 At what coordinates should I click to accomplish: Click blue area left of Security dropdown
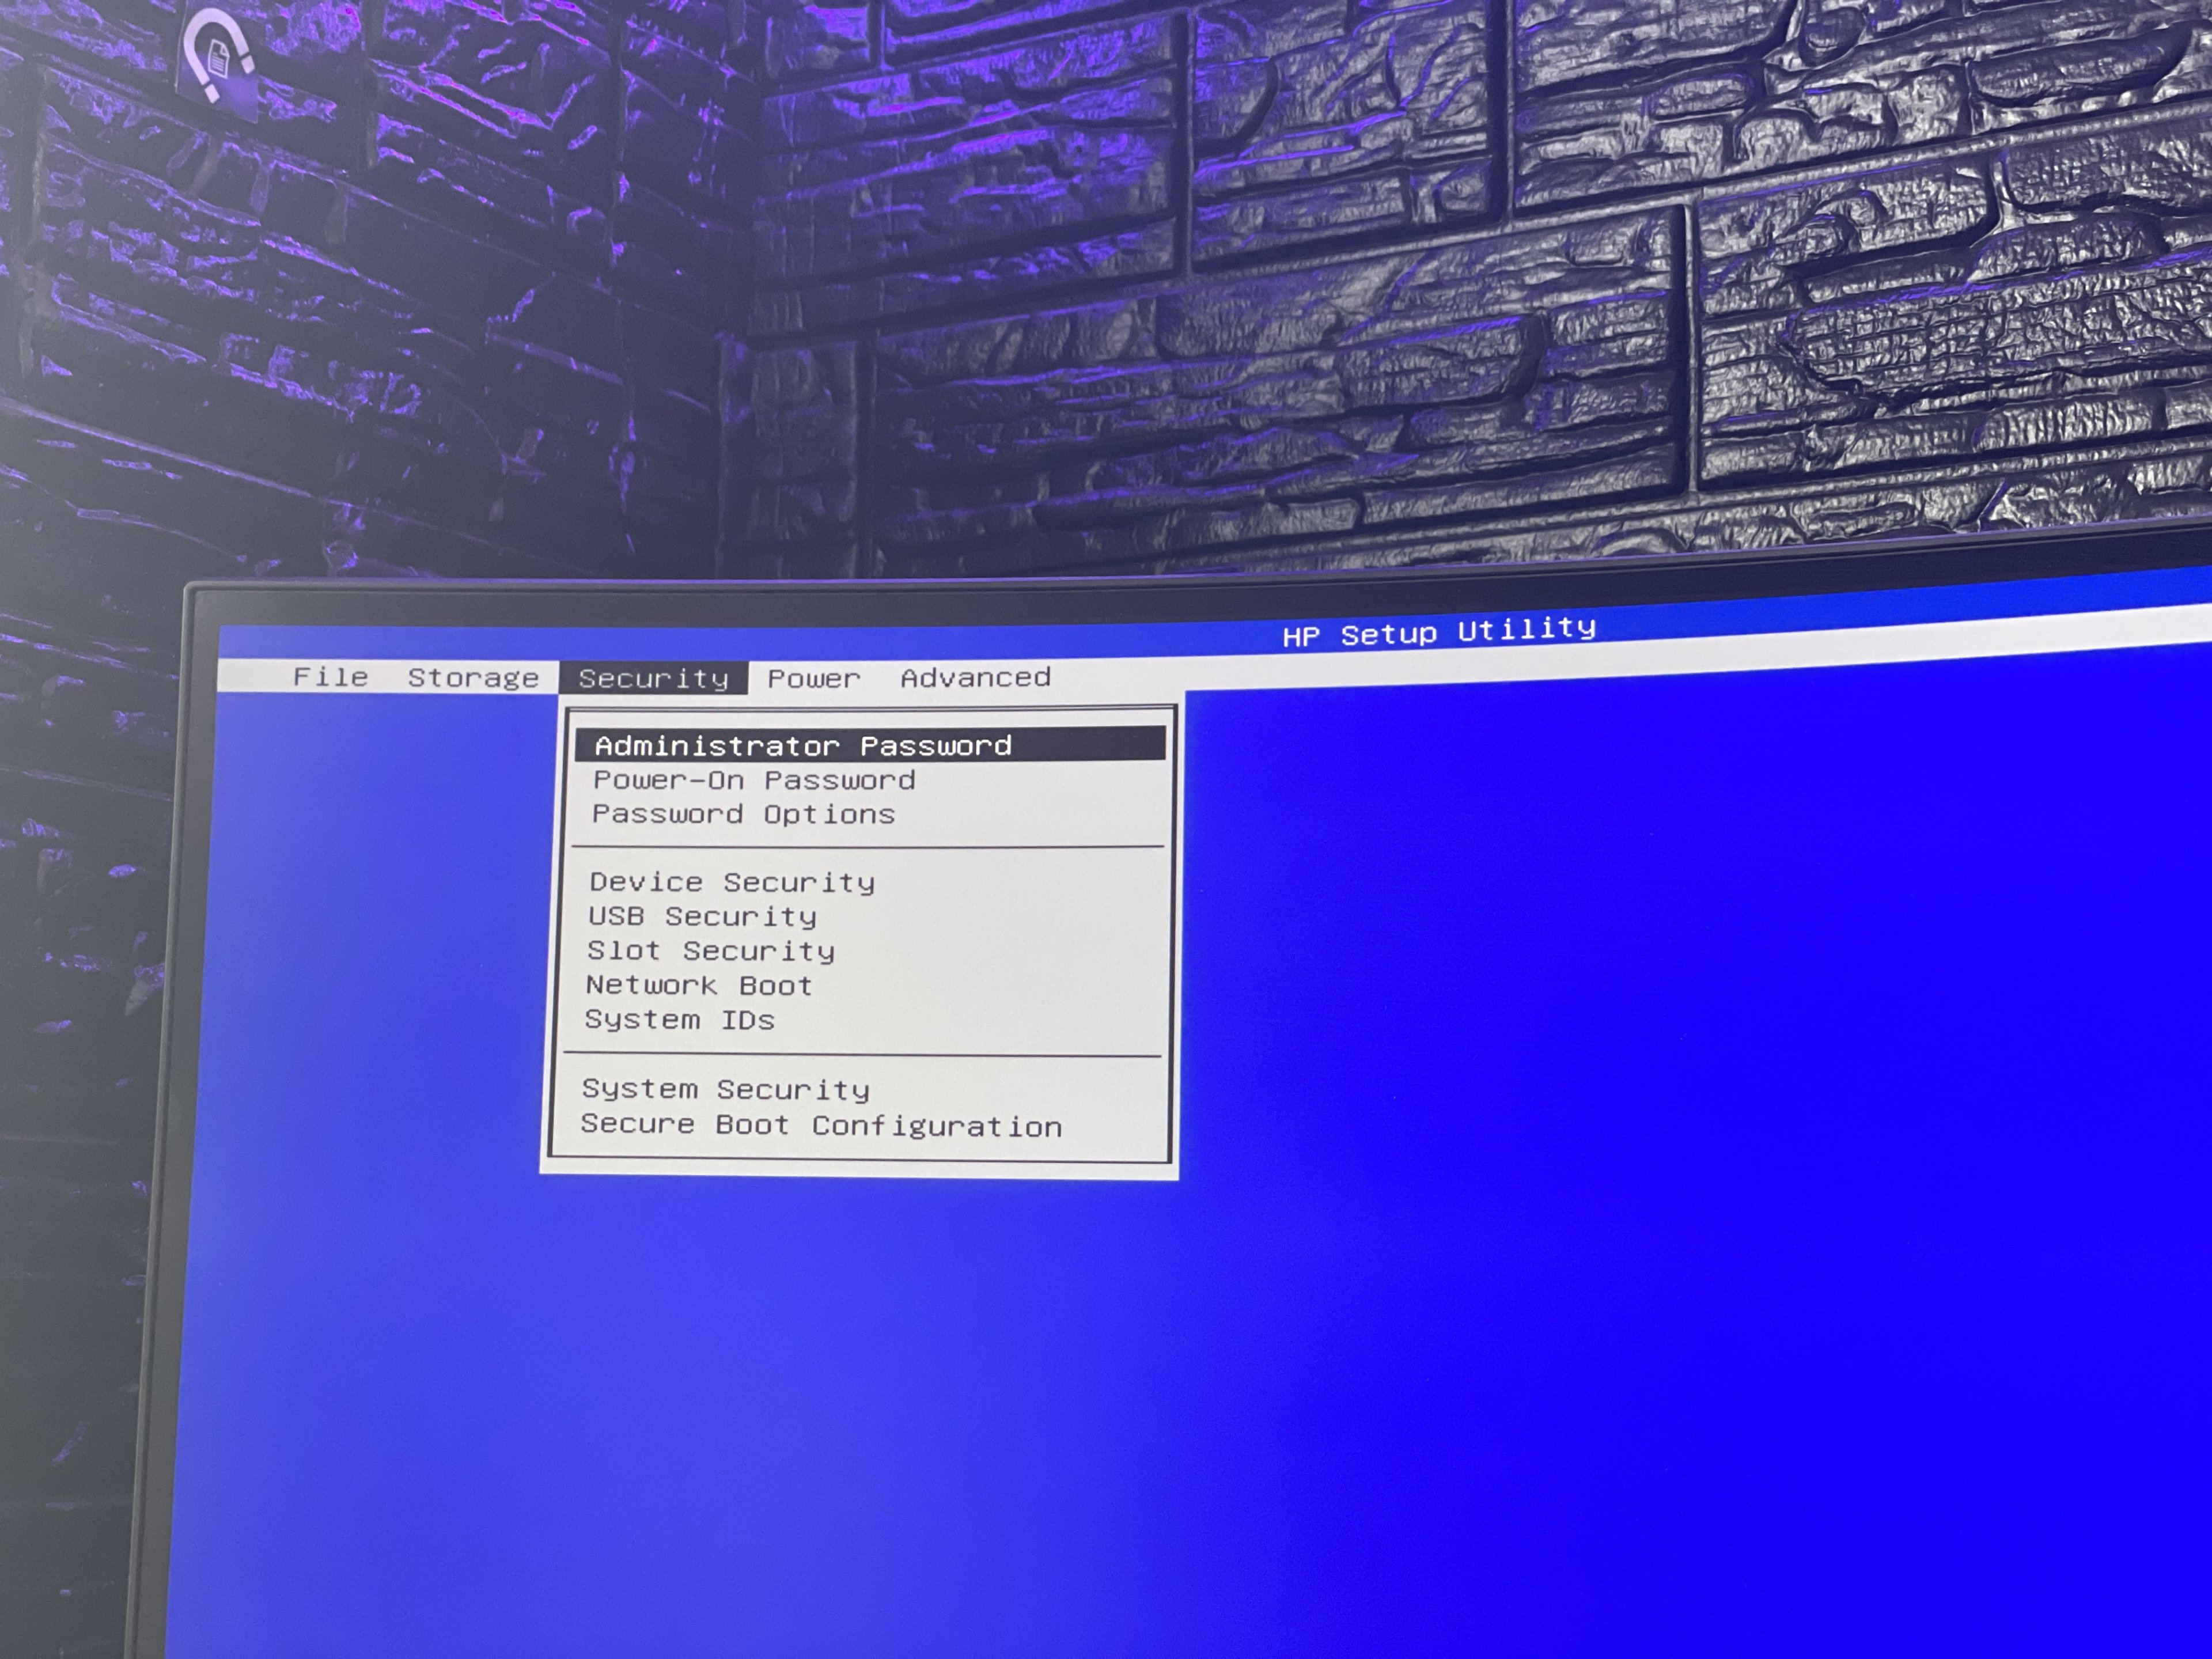click(380, 950)
